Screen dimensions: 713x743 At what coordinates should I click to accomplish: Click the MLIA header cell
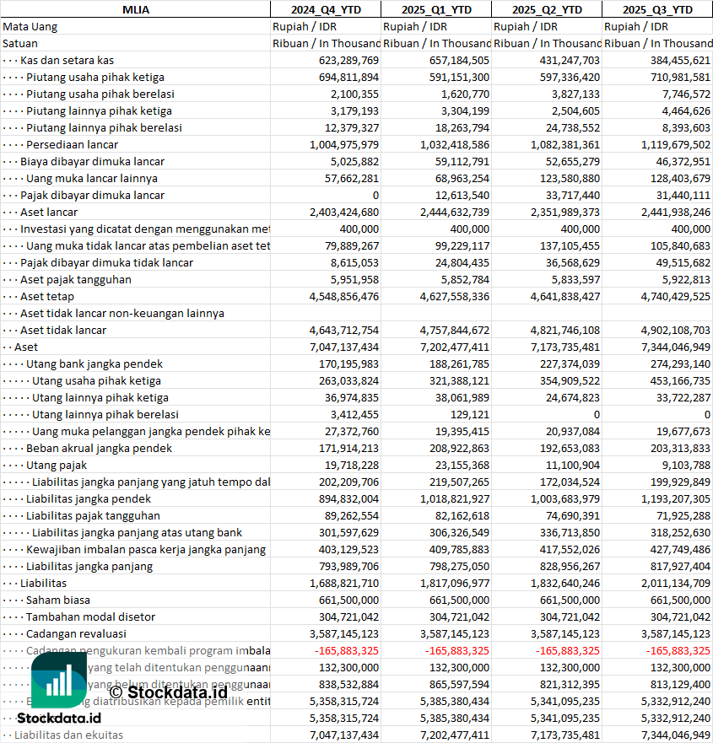tap(136, 9)
